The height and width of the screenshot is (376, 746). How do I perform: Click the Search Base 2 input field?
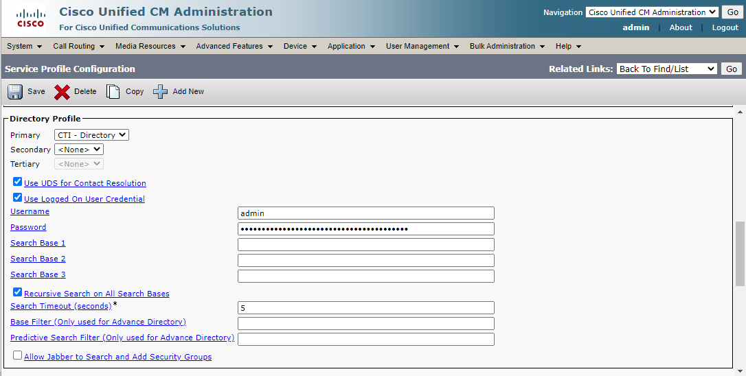[366, 260]
